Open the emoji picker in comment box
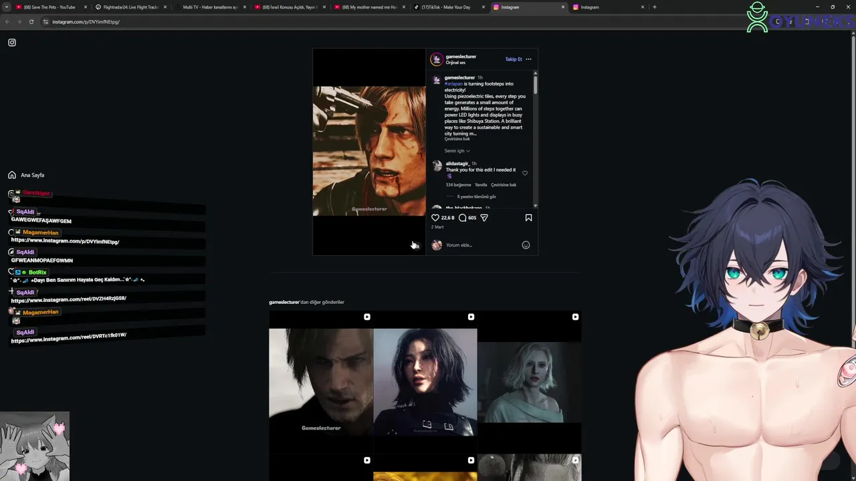 [x=526, y=245]
